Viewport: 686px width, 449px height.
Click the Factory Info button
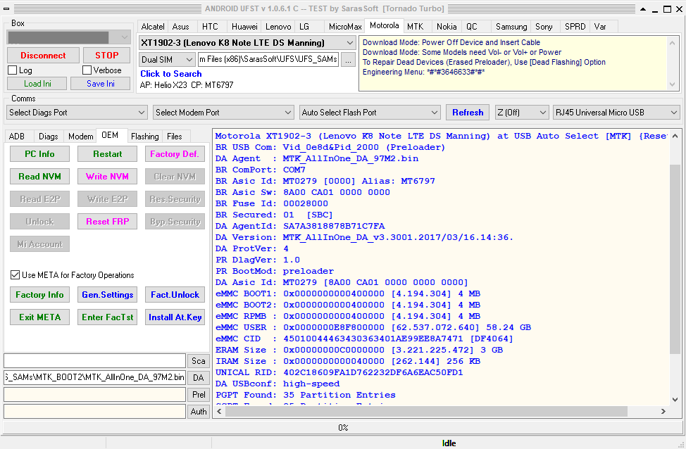coord(40,295)
